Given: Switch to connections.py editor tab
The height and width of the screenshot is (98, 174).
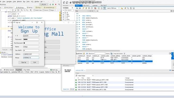Looking at the screenshot, I should [x=49, y=8].
